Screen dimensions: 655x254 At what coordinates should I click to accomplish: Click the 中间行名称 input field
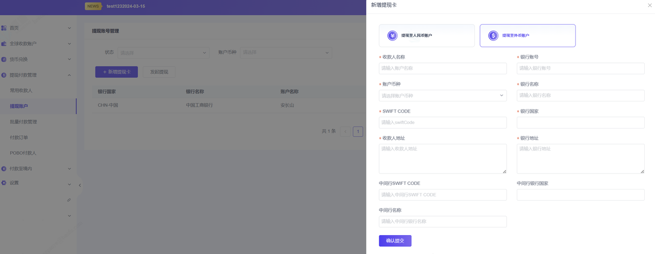(x=442, y=222)
